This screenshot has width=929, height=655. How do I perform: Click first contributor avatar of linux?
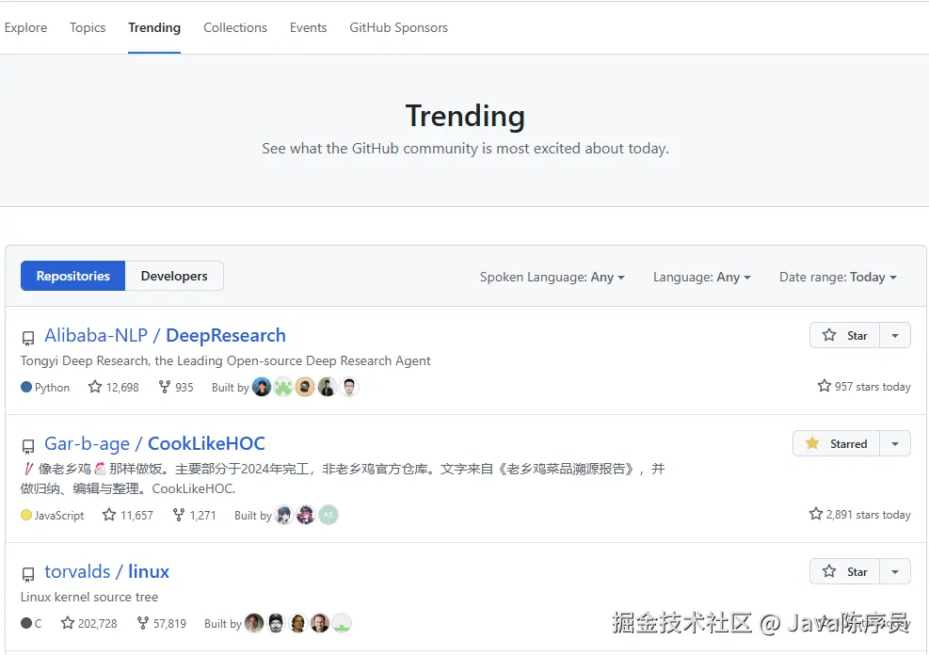tap(254, 623)
